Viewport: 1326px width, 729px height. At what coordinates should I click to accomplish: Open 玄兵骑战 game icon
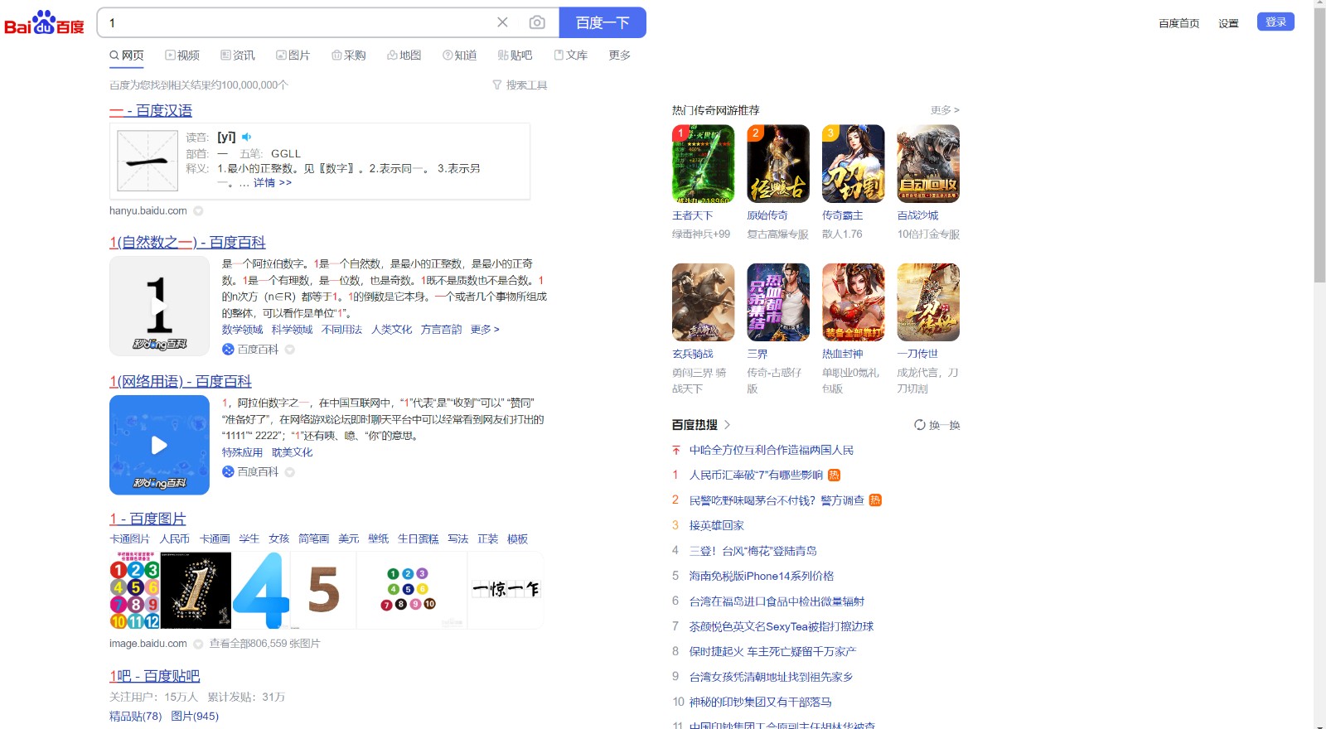tap(703, 302)
